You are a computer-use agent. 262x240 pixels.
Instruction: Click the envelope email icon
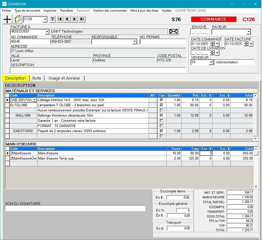[x=174, y=32]
